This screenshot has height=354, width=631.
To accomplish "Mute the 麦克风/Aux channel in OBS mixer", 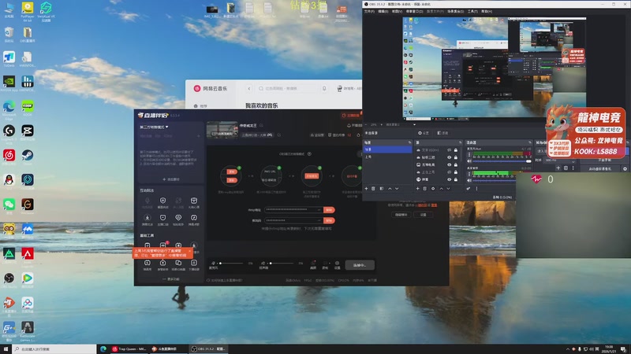I will (469, 161).
